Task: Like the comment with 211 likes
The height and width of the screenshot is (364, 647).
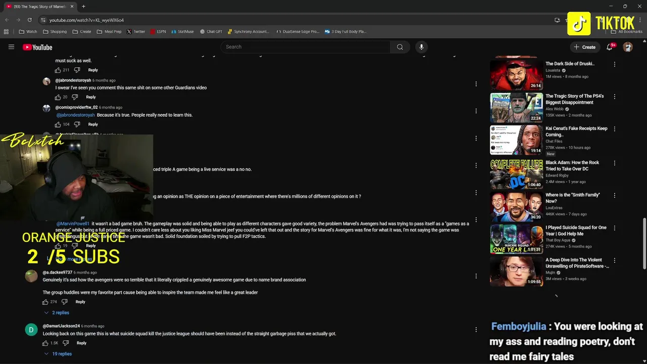Action: point(58,70)
